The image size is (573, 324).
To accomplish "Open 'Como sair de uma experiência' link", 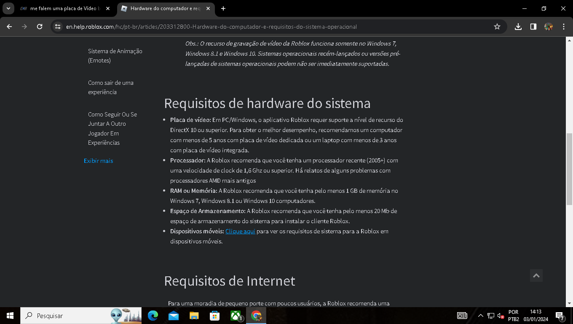I will click(x=111, y=87).
